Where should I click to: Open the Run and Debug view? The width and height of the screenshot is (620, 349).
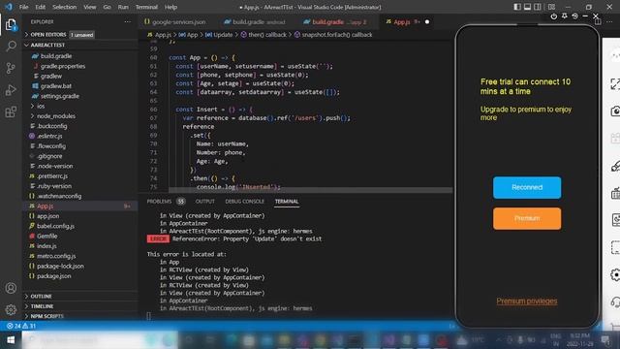[11, 90]
